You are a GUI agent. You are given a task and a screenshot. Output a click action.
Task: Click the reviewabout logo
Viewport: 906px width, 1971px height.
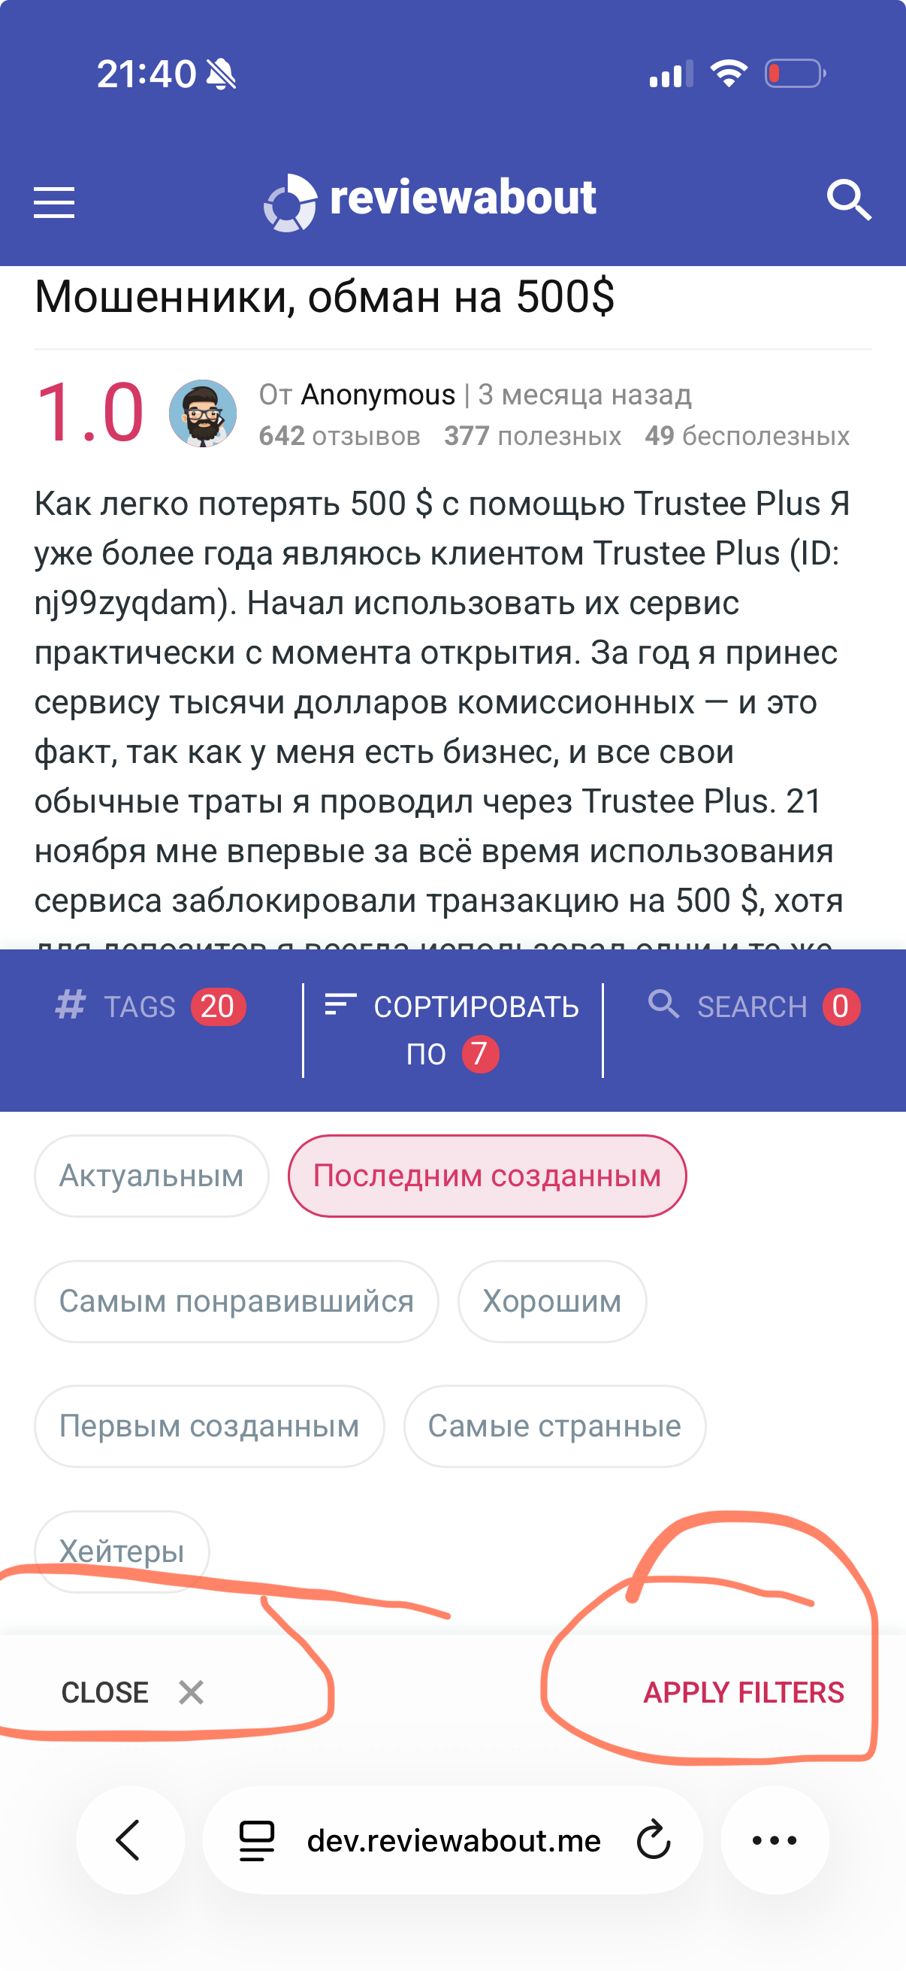(x=430, y=201)
